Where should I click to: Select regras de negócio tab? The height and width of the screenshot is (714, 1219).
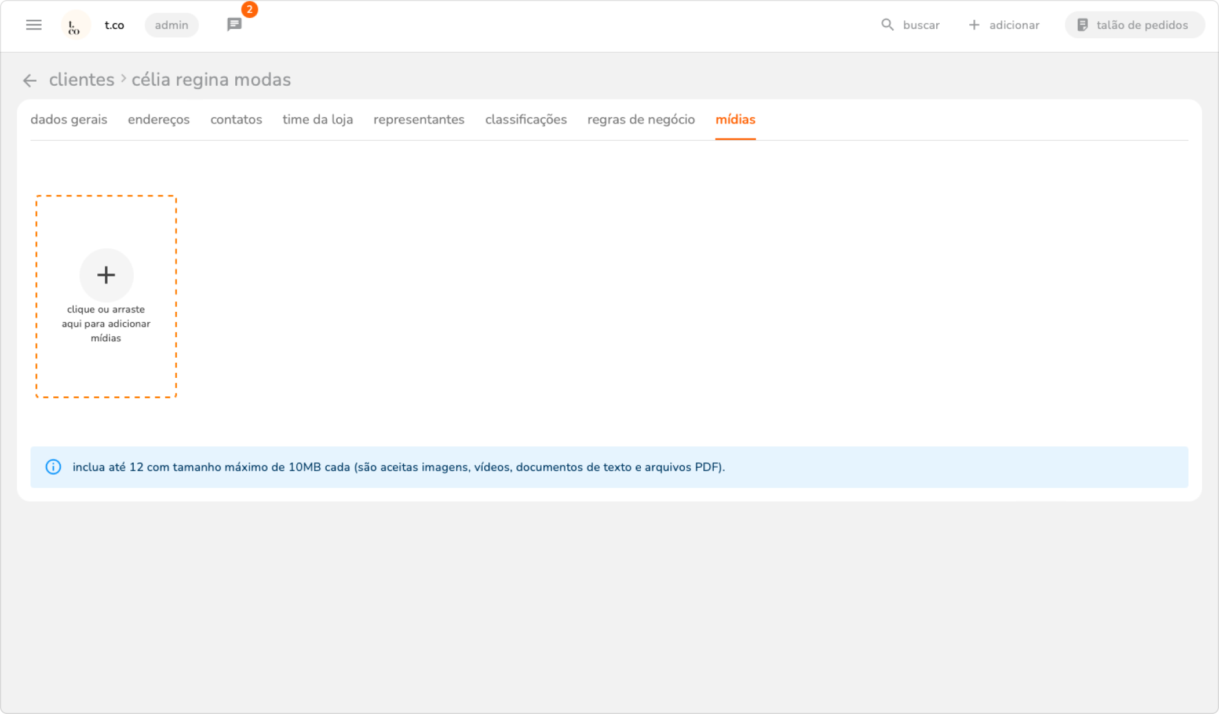pos(641,119)
